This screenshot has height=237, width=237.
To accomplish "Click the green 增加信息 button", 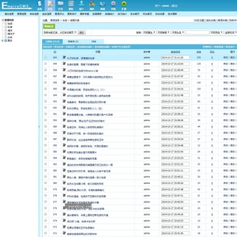I will [49, 26].
